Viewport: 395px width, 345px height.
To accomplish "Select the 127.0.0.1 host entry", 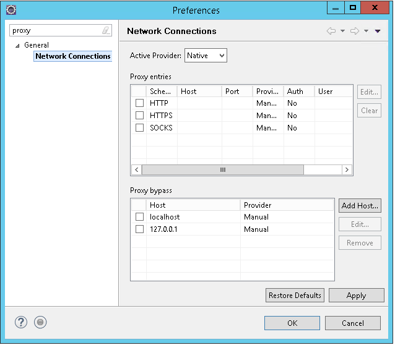I will [x=163, y=229].
